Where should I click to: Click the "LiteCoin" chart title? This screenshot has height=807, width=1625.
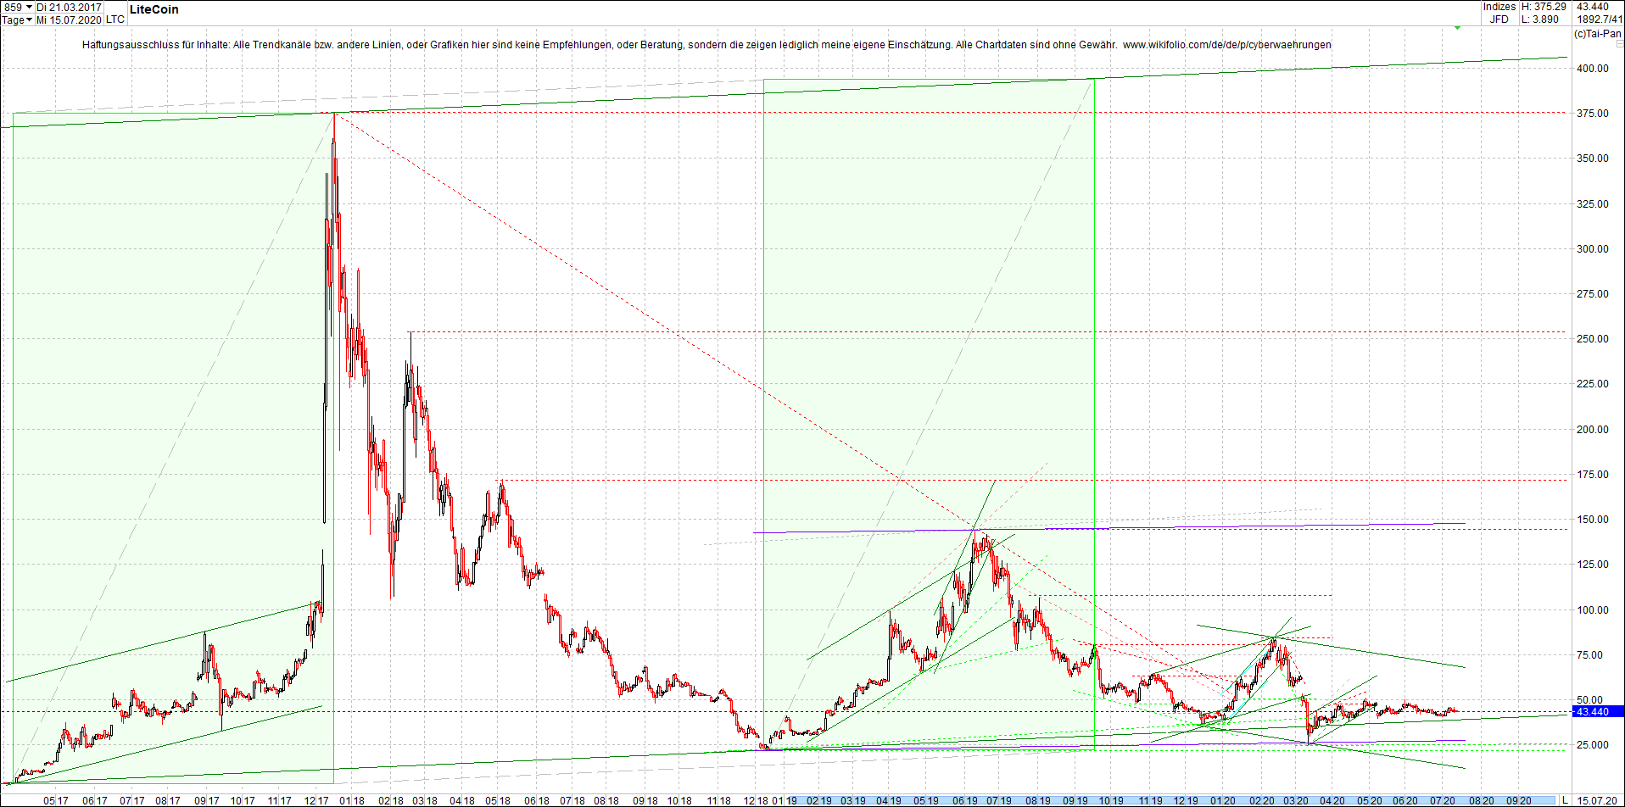pos(154,9)
